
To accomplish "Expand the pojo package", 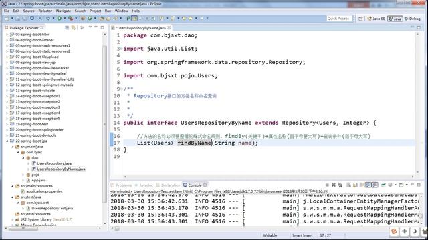I will [x=23, y=175].
